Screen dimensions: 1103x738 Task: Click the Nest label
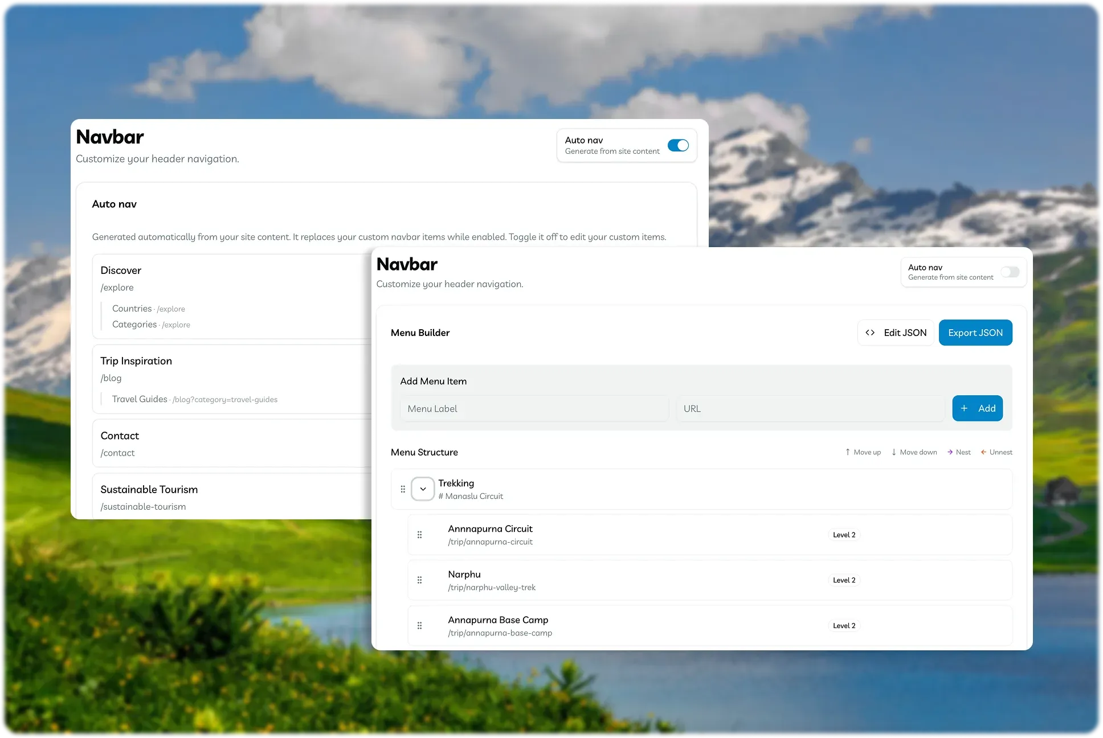point(963,452)
